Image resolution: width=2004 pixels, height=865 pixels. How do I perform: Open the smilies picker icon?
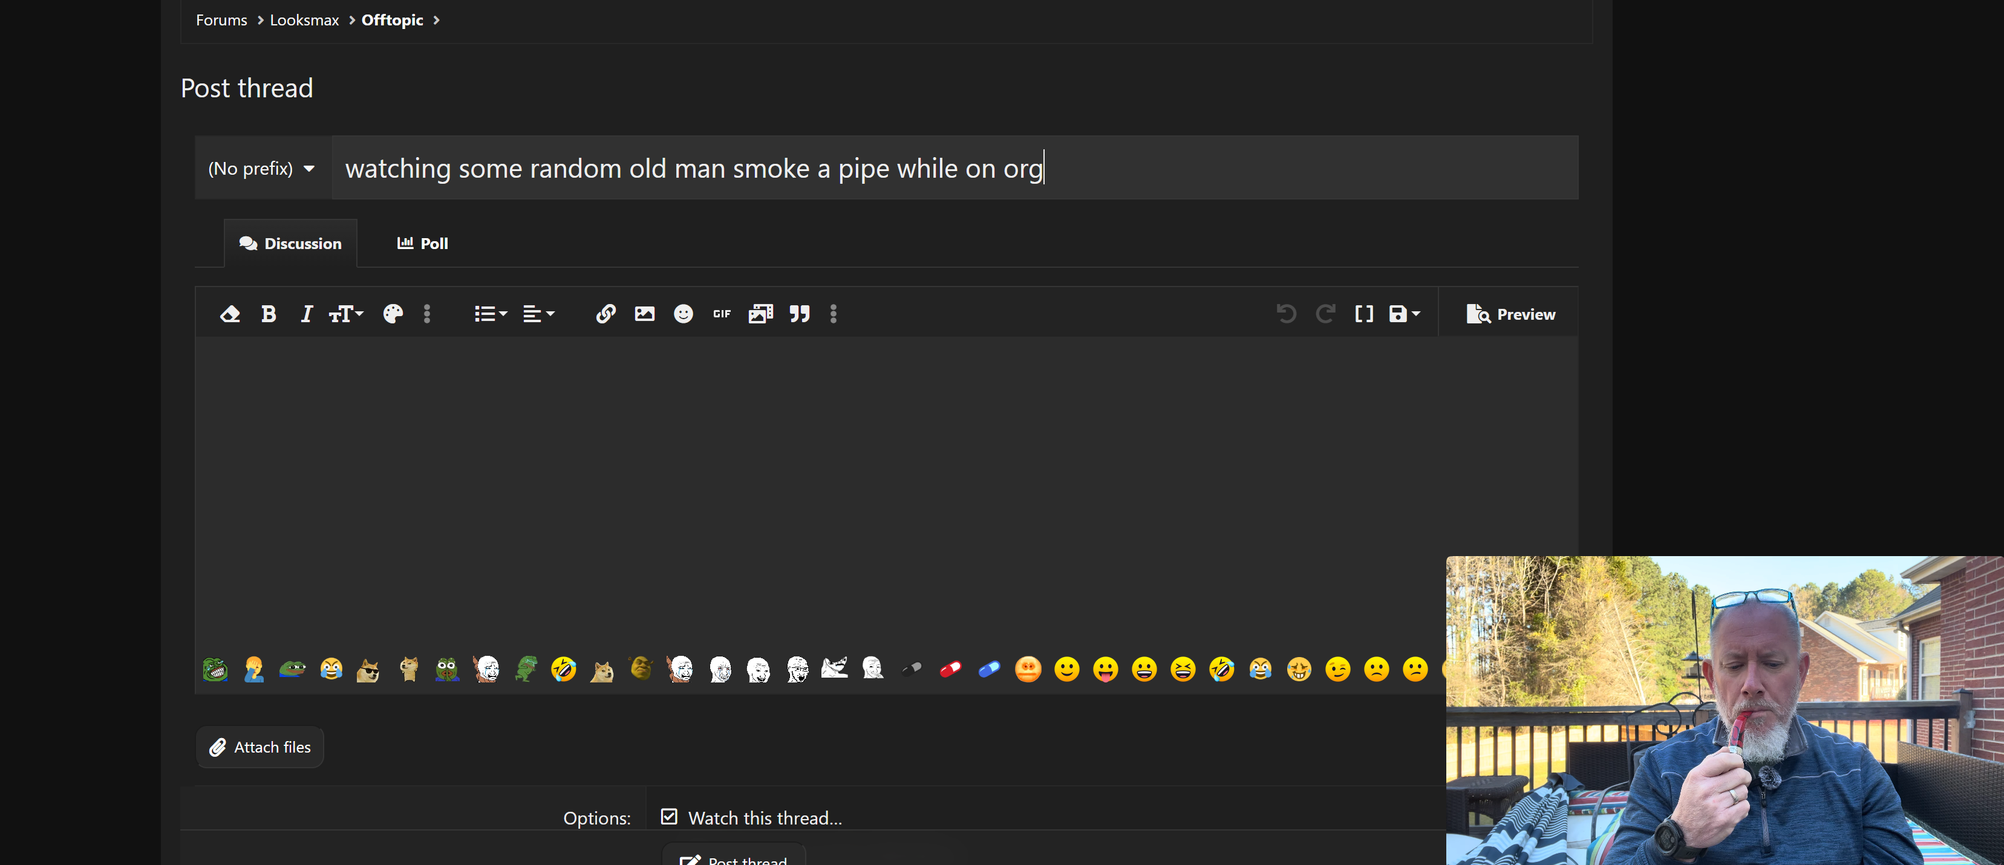click(x=683, y=314)
